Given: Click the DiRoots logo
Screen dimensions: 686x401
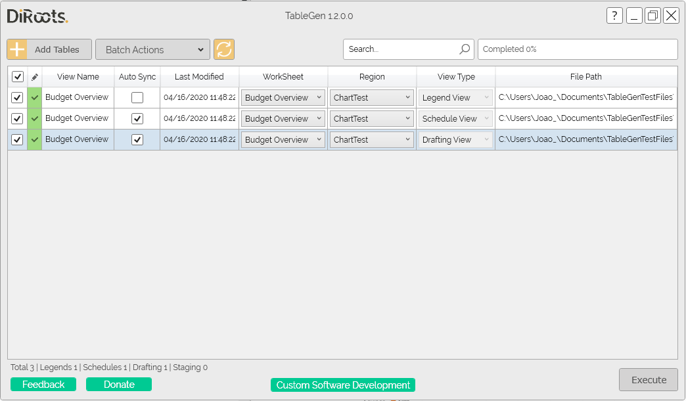Looking at the screenshot, I should (37, 16).
